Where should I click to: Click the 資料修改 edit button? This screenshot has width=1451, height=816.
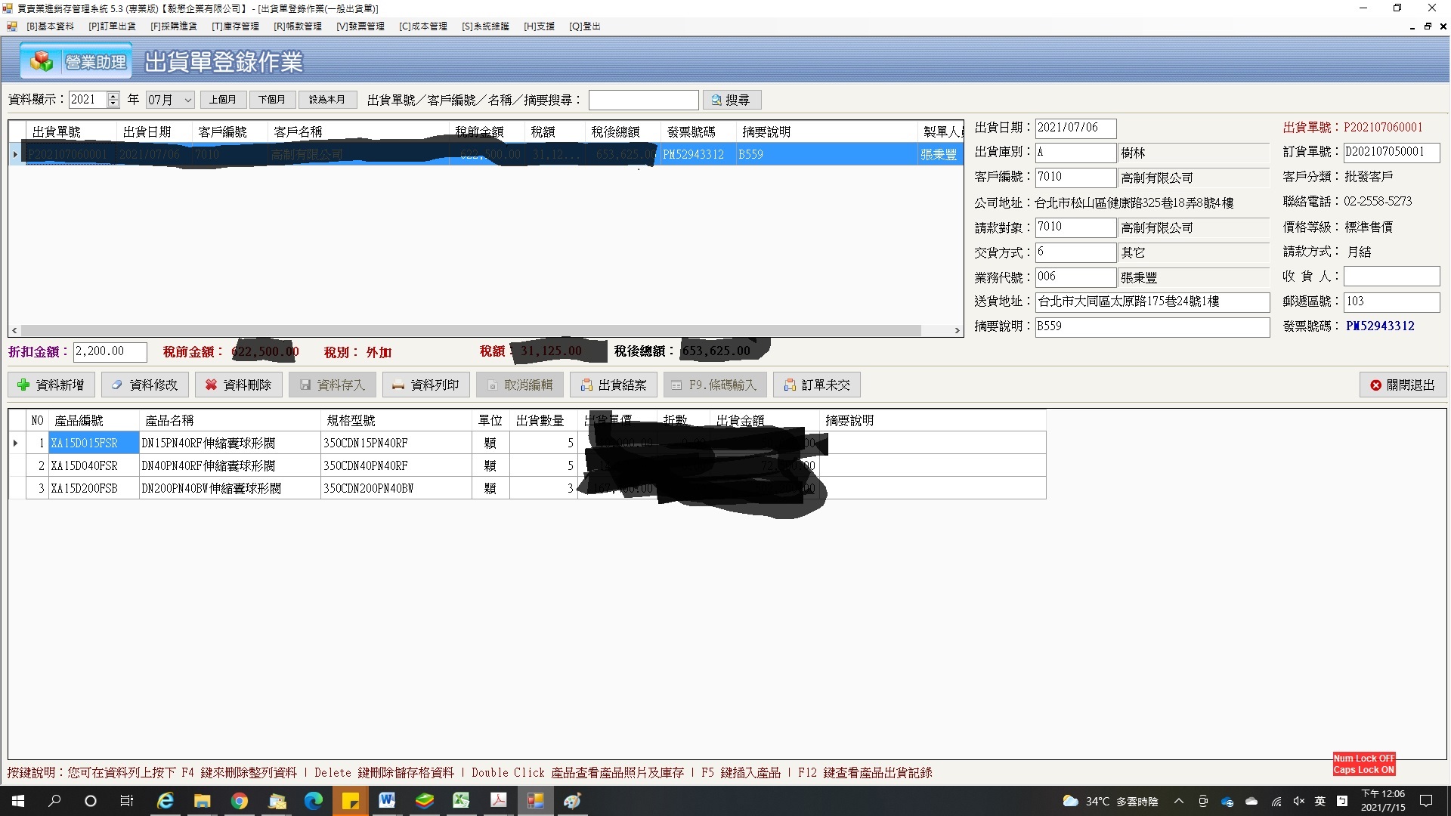(145, 385)
